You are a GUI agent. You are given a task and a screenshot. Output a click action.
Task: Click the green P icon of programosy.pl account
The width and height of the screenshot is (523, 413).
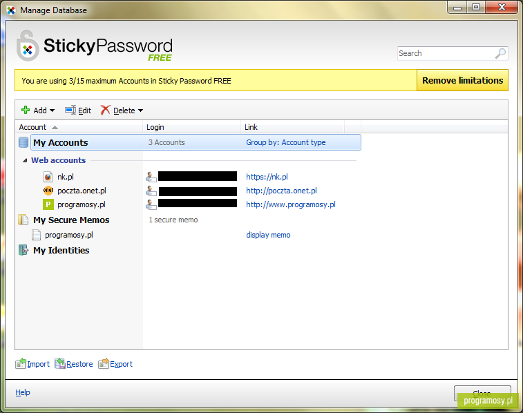click(48, 204)
